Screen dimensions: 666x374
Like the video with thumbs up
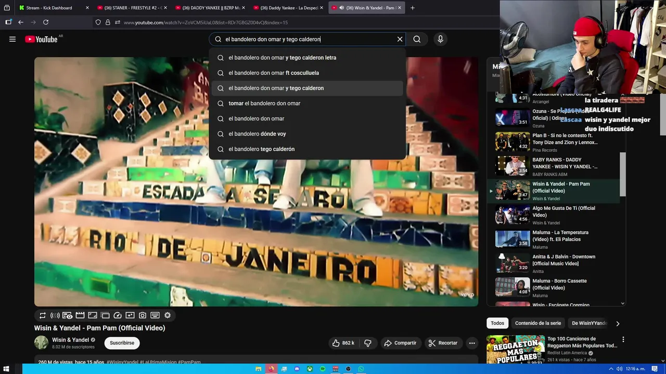pyautogui.click(x=343, y=343)
